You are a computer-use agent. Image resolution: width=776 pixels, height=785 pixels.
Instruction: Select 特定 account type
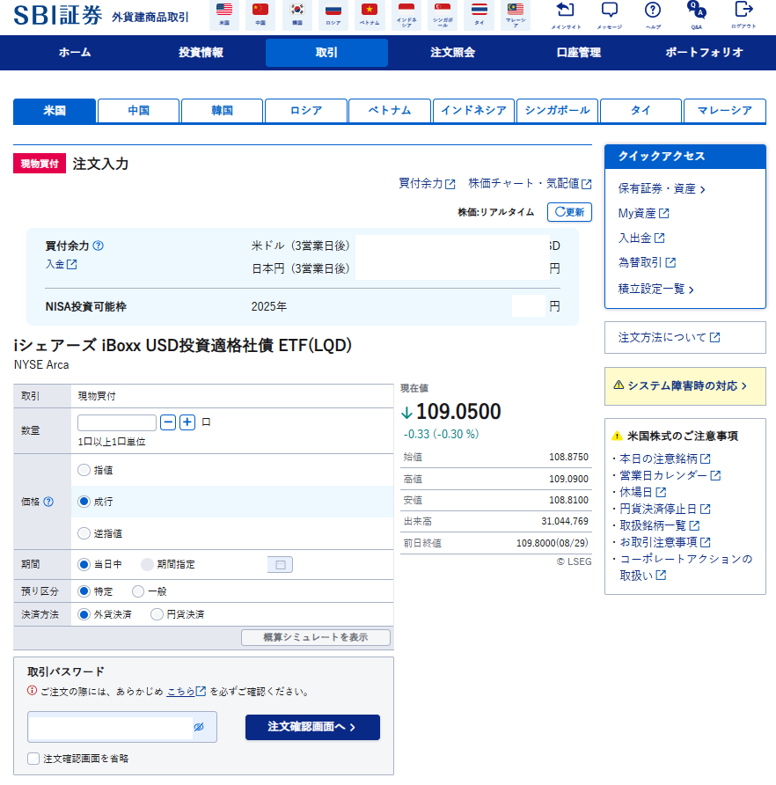pos(84,591)
